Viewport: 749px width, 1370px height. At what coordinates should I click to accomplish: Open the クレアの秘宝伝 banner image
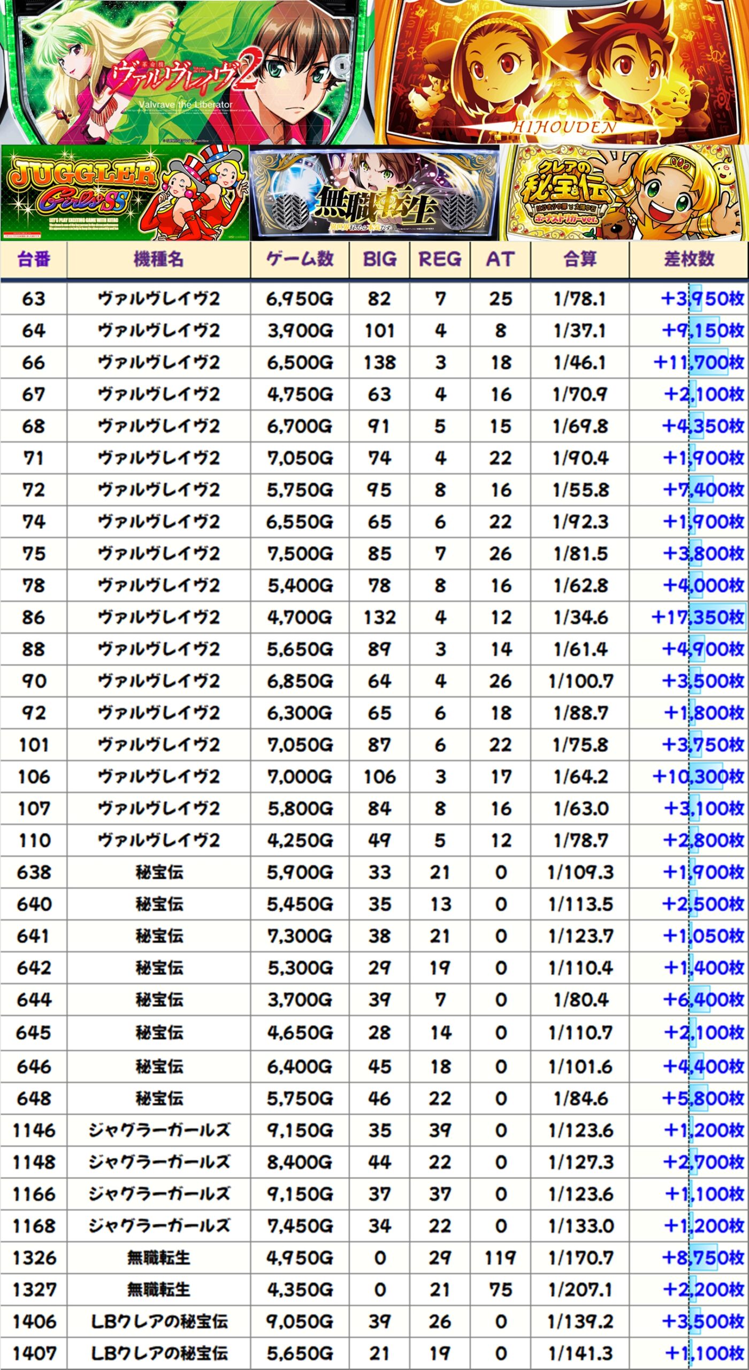(624, 193)
